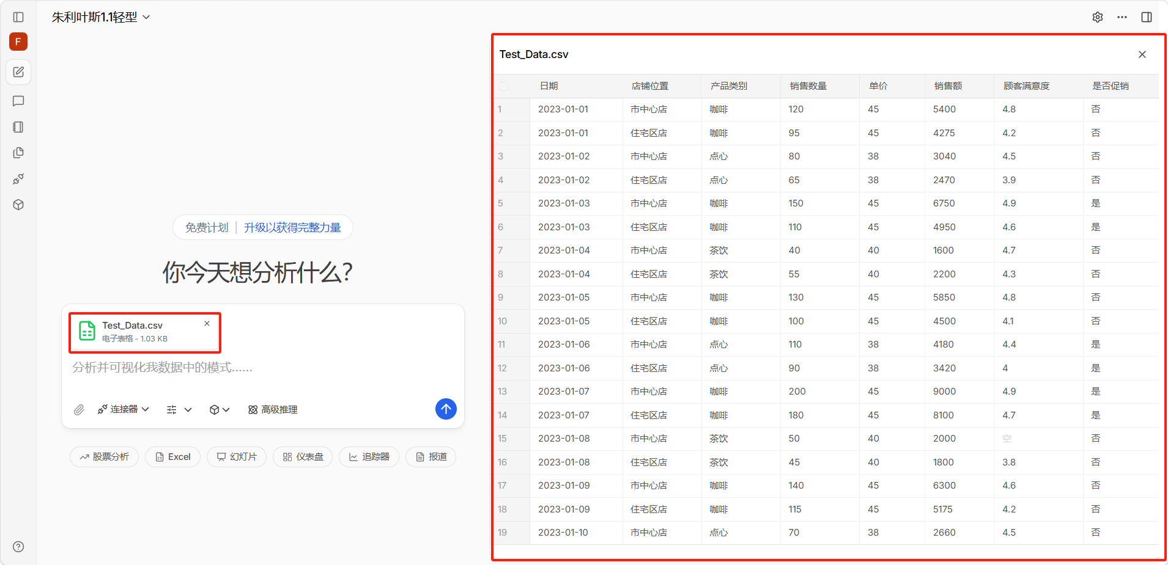Start a new chat with the compose icon
This screenshot has width=1168, height=565.
(x=18, y=72)
